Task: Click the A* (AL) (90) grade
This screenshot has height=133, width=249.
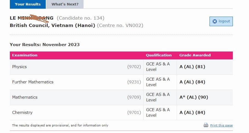Action: [194, 97]
